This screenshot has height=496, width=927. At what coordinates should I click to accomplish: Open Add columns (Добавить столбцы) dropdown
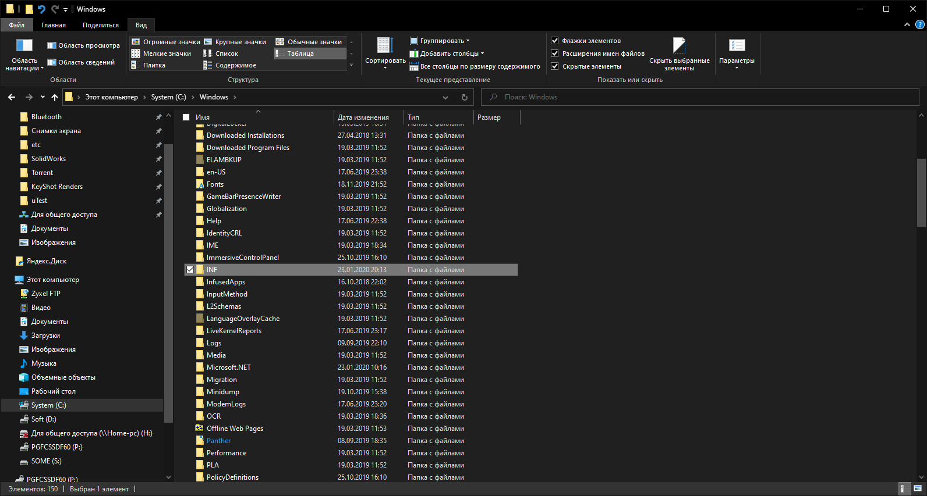click(x=447, y=53)
